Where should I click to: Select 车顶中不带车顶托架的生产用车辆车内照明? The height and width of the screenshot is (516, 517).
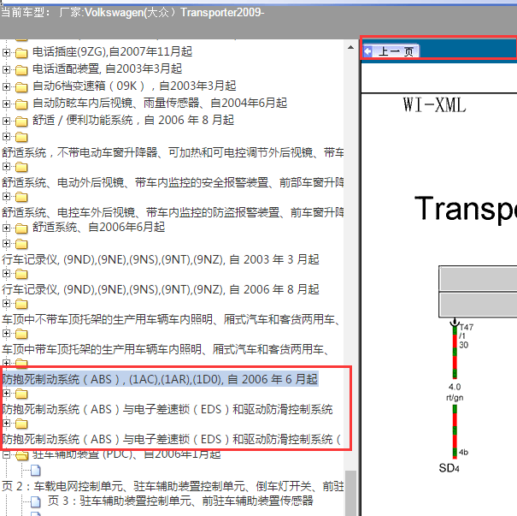[x=171, y=319]
